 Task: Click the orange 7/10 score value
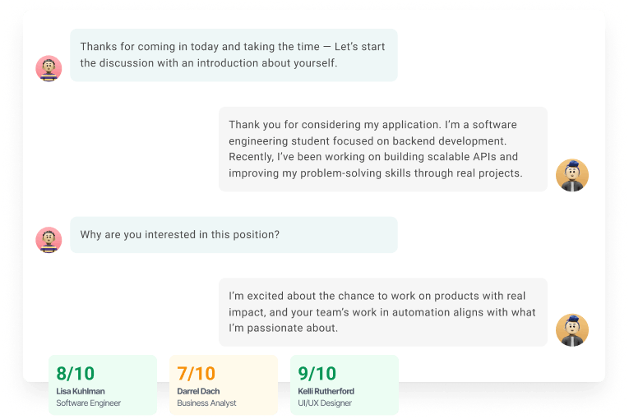[197, 374]
